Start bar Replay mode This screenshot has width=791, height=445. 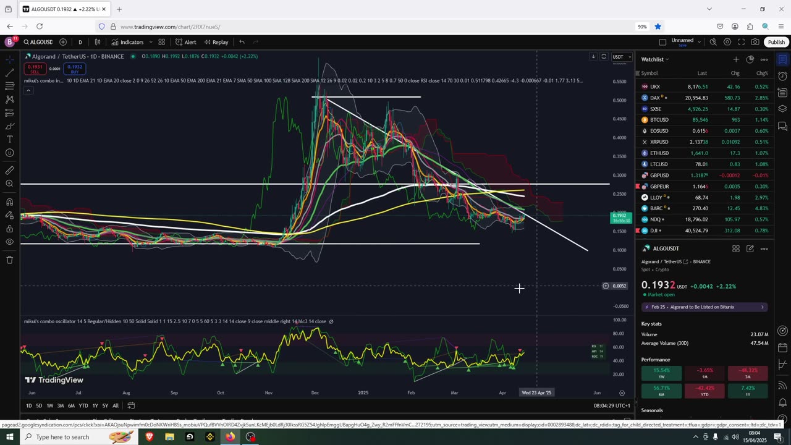216,42
